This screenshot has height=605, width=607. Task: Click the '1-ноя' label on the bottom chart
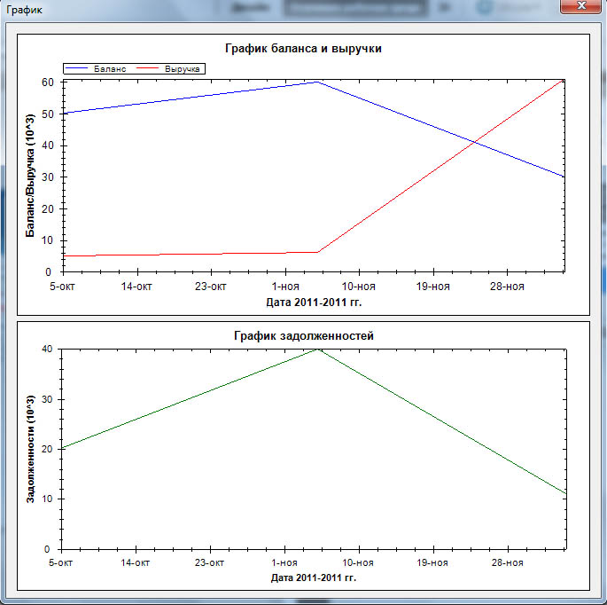[x=284, y=562]
